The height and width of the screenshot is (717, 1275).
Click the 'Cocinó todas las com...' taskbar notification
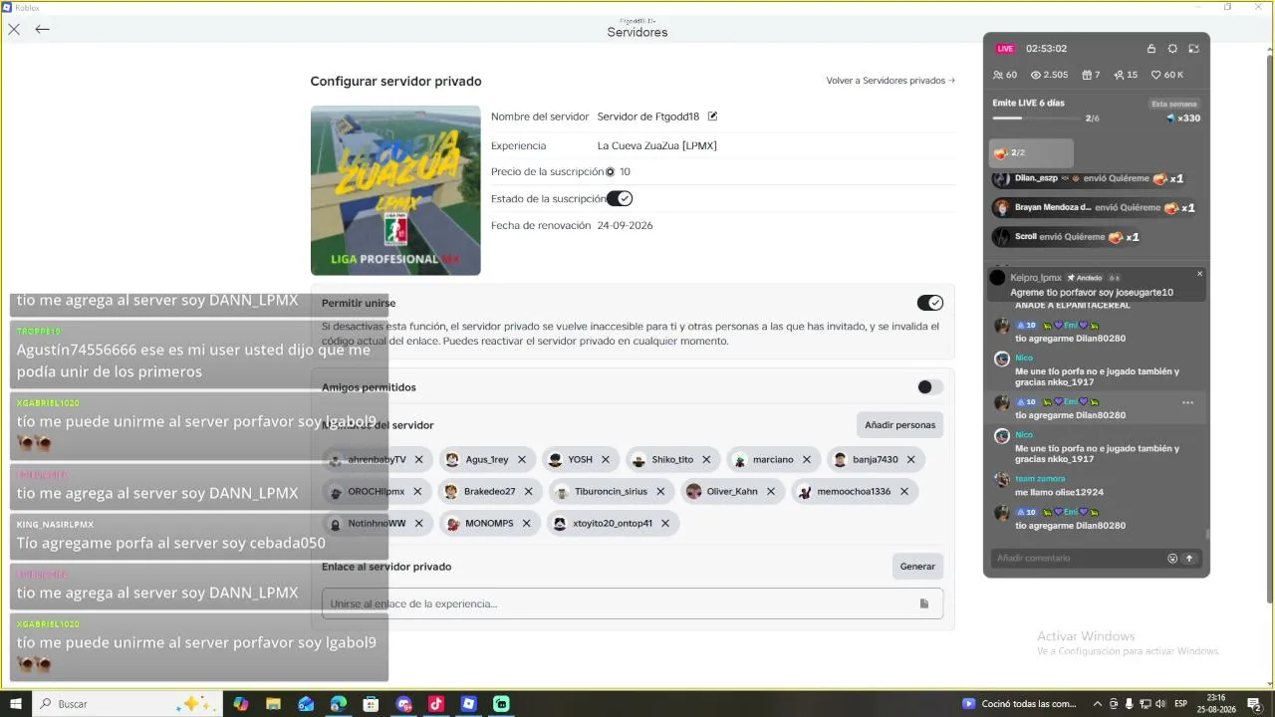(x=1019, y=704)
